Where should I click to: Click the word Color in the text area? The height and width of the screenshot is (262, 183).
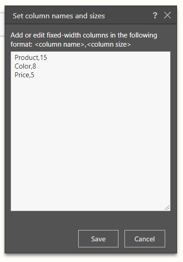tap(22, 66)
